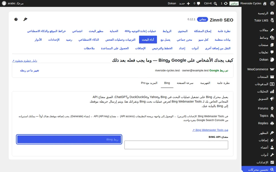Click the التحليلات analytics bar chart icon
The height and width of the screenshot is (172, 276).
pyautogui.click(x=272, y=91)
